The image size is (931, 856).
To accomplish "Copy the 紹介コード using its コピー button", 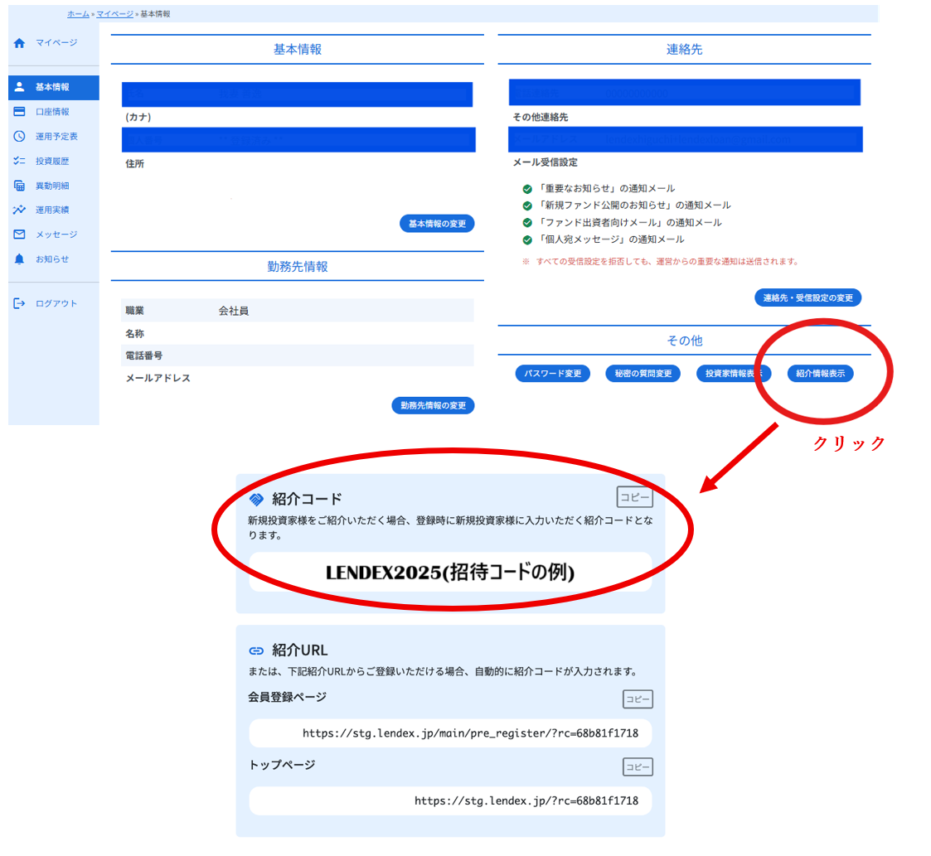I will (x=637, y=496).
